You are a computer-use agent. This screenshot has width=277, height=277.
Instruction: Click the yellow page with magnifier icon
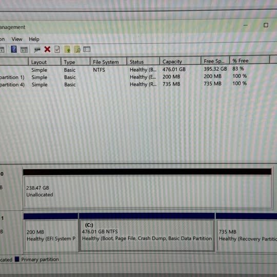(x=77, y=49)
